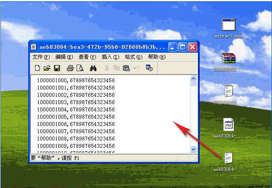Insert date and time via toolbar icon
Image resolution: width=272 pixels, height=188 pixels.
click(x=149, y=68)
